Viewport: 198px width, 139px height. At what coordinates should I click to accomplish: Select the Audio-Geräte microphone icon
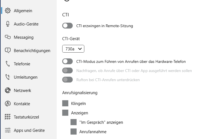pos(8,24)
